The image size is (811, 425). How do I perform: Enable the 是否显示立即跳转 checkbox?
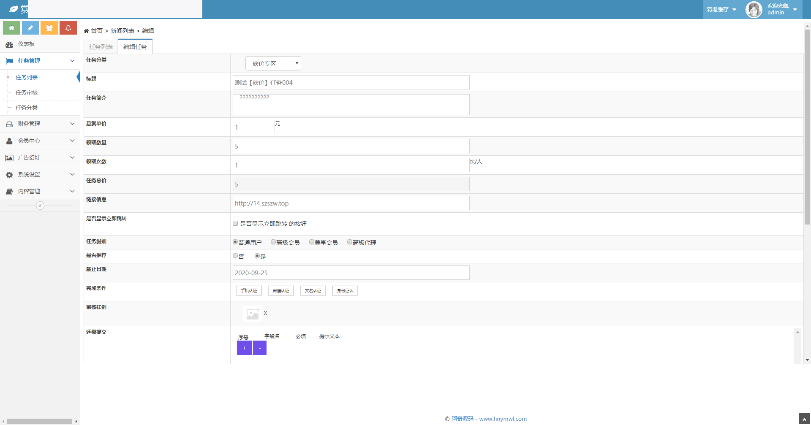[x=235, y=224]
